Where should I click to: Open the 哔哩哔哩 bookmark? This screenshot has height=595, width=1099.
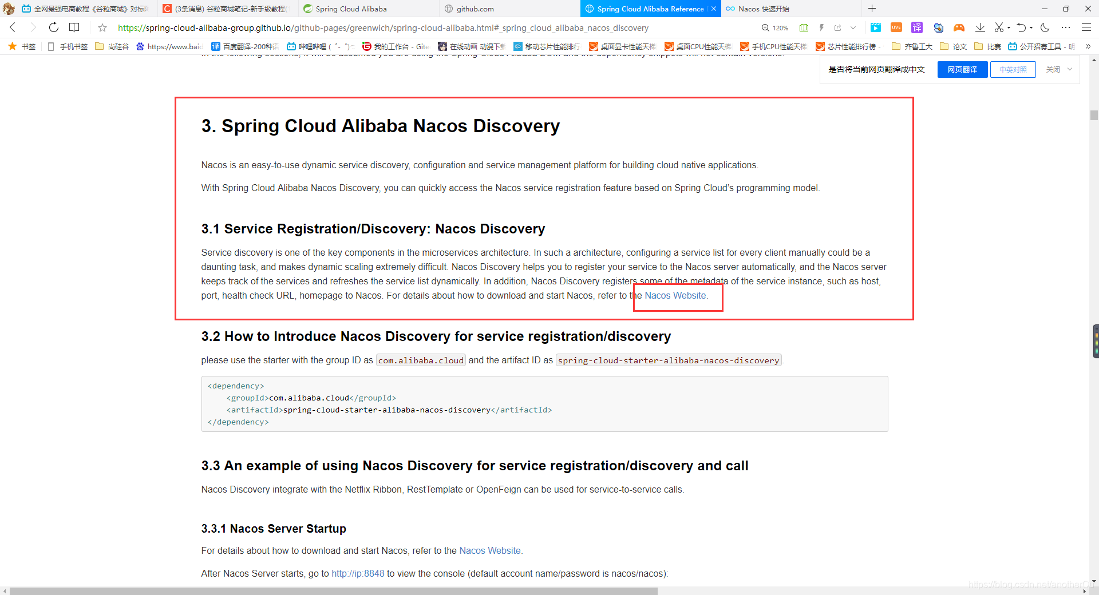pyautogui.click(x=321, y=46)
